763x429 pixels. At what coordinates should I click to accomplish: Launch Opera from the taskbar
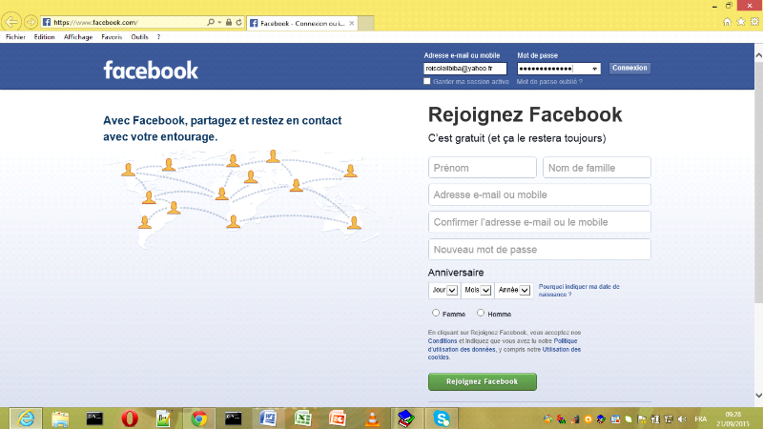point(129,418)
